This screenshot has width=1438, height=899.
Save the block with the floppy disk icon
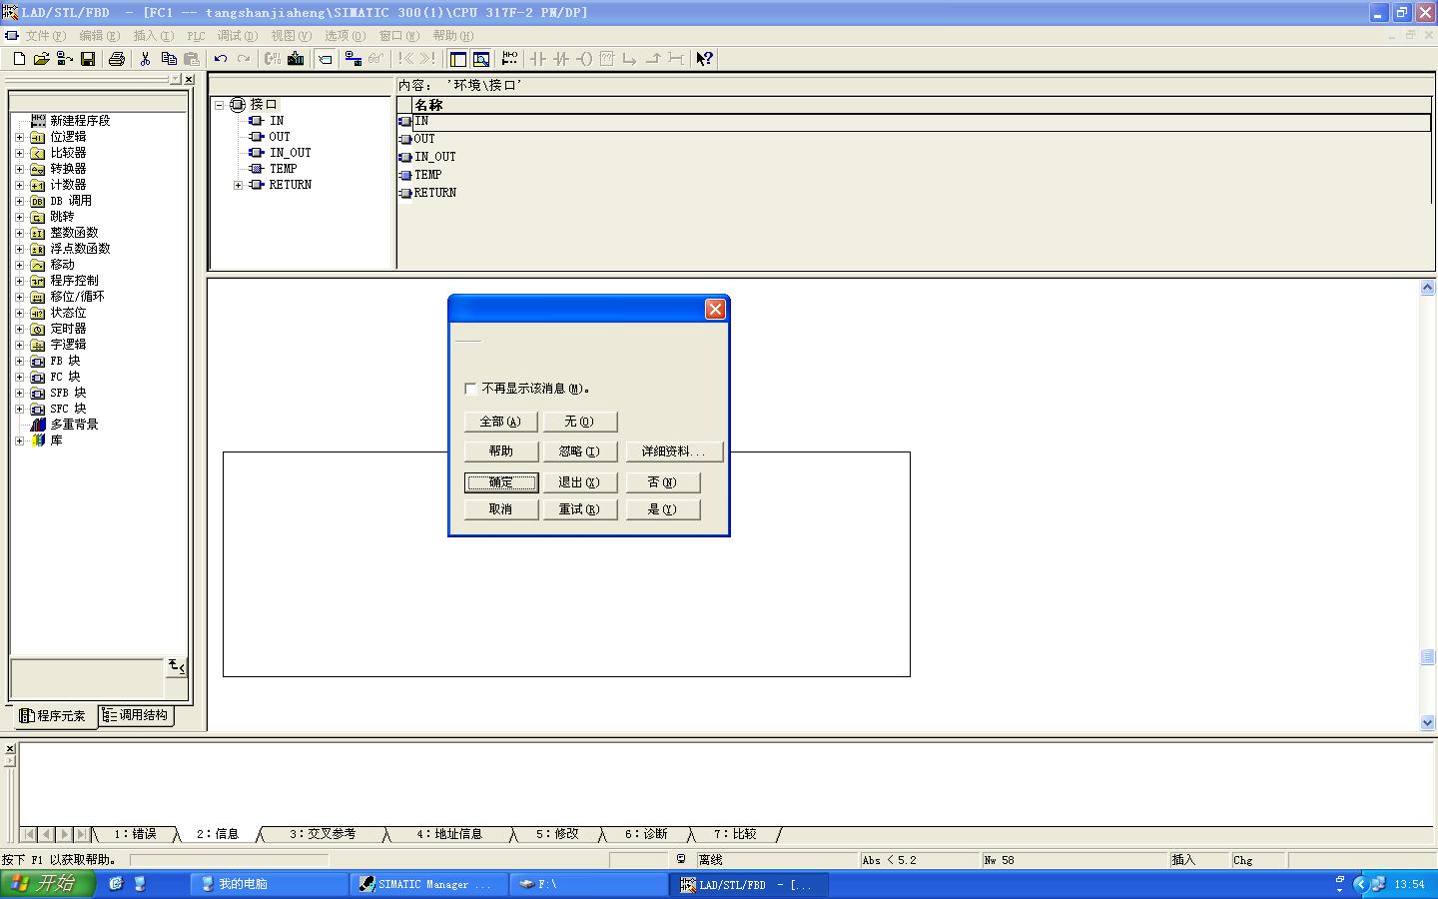[x=88, y=59]
